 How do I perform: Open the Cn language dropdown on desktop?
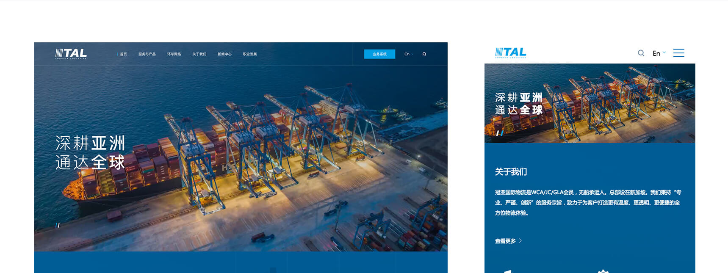pyautogui.click(x=409, y=54)
